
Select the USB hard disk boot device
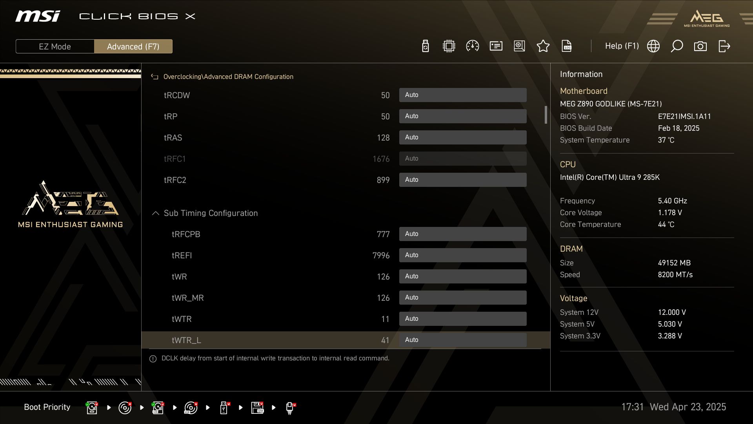(x=158, y=408)
